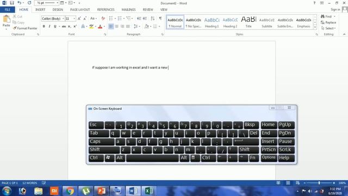The height and width of the screenshot is (196, 348).
Task: Undo the last action
Action: coord(20,3)
